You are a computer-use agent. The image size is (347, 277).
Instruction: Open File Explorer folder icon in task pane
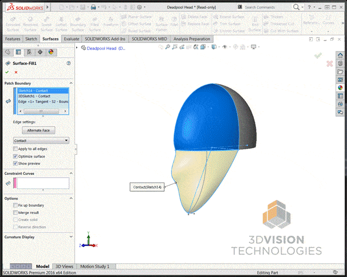(x=340, y=72)
